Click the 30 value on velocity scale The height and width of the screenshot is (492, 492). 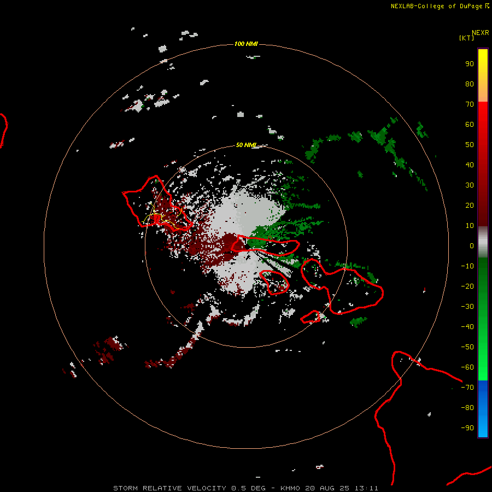(470, 185)
